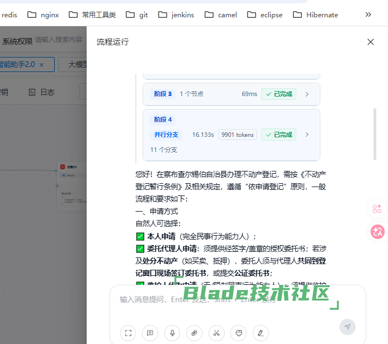Click the 69ms duration value
The width and height of the screenshot is (388, 344).
click(249, 94)
